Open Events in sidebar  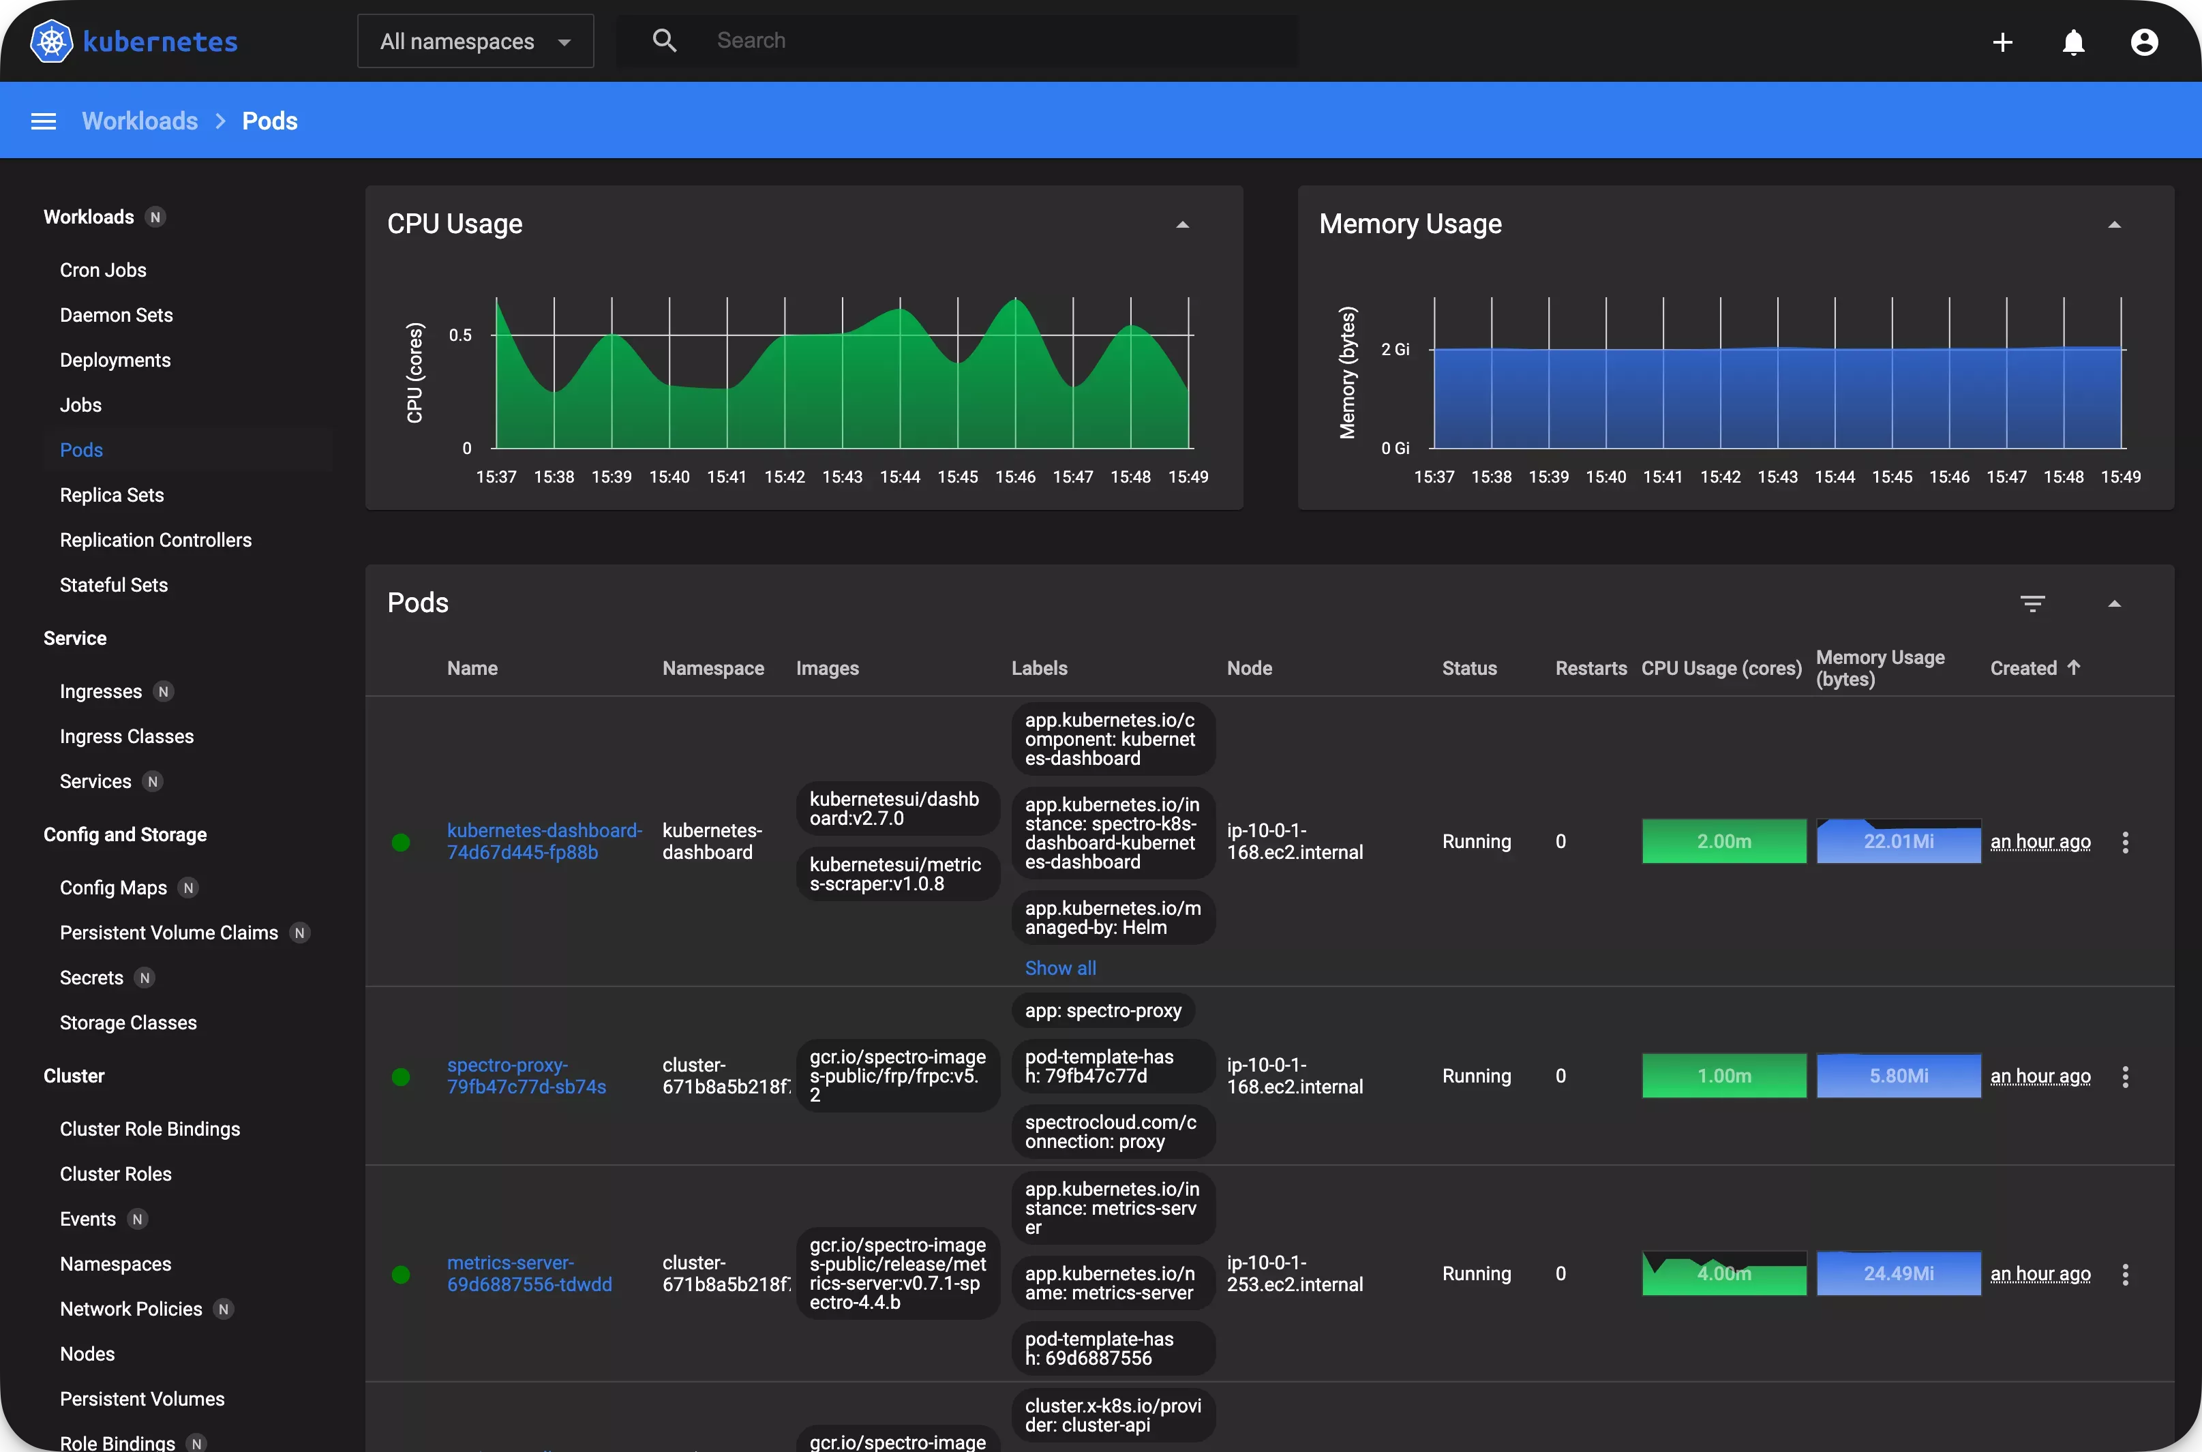88,1220
